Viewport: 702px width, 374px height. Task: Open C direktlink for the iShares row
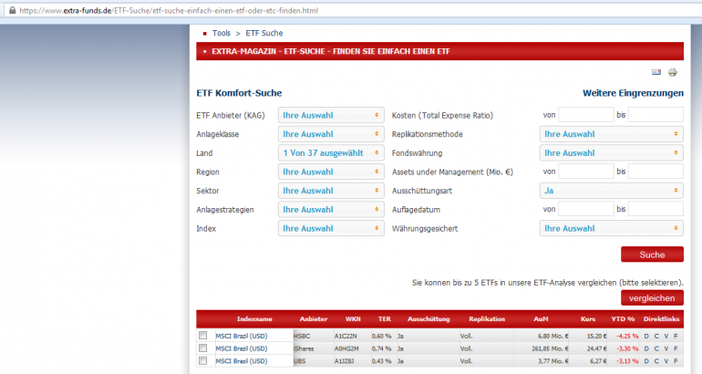(x=656, y=348)
